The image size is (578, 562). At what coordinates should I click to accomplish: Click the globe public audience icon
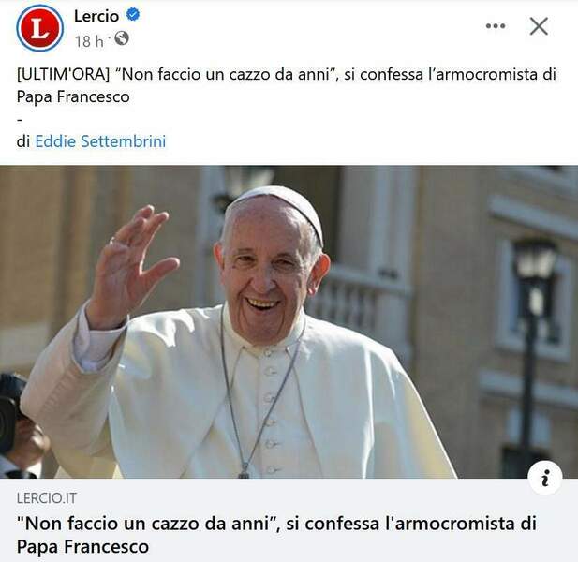pyautogui.click(x=122, y=38)
